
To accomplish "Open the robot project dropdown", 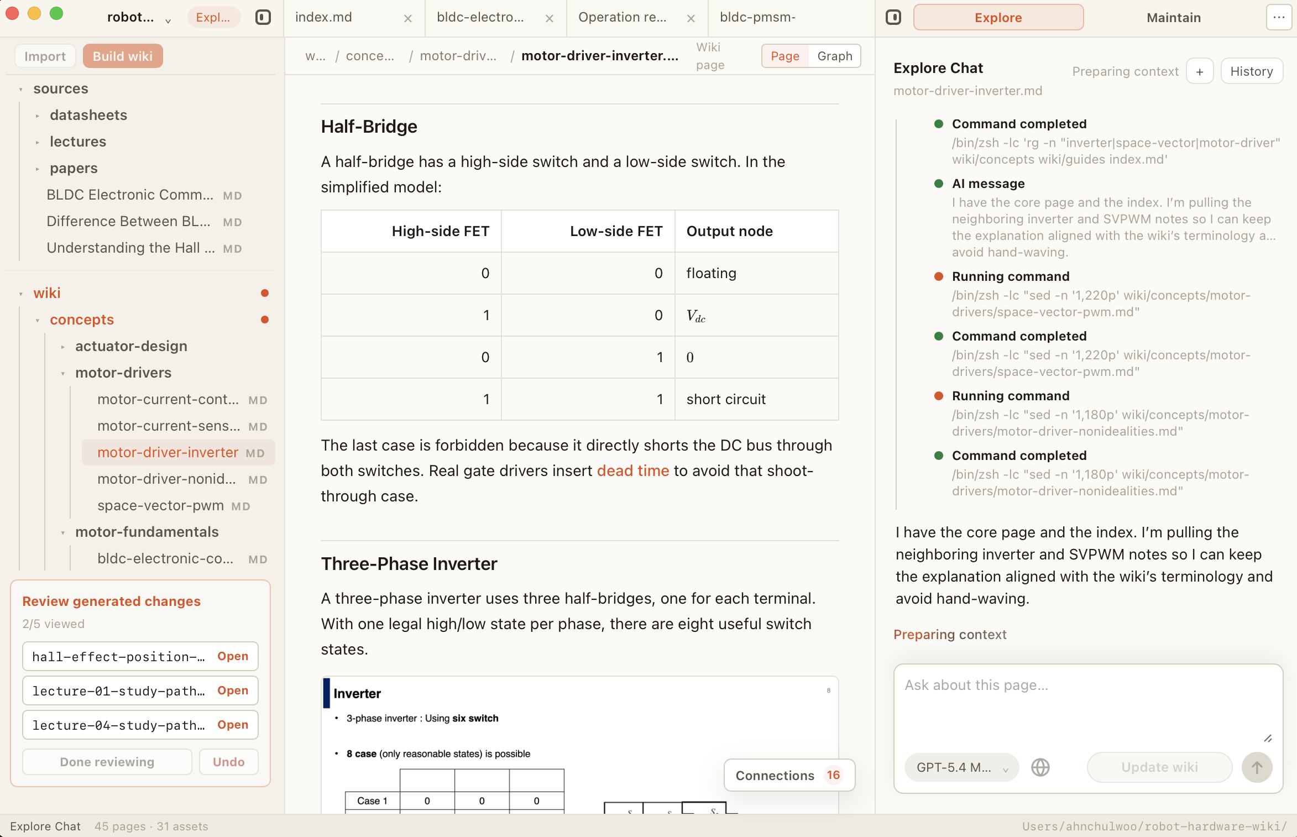I will 139,17.
